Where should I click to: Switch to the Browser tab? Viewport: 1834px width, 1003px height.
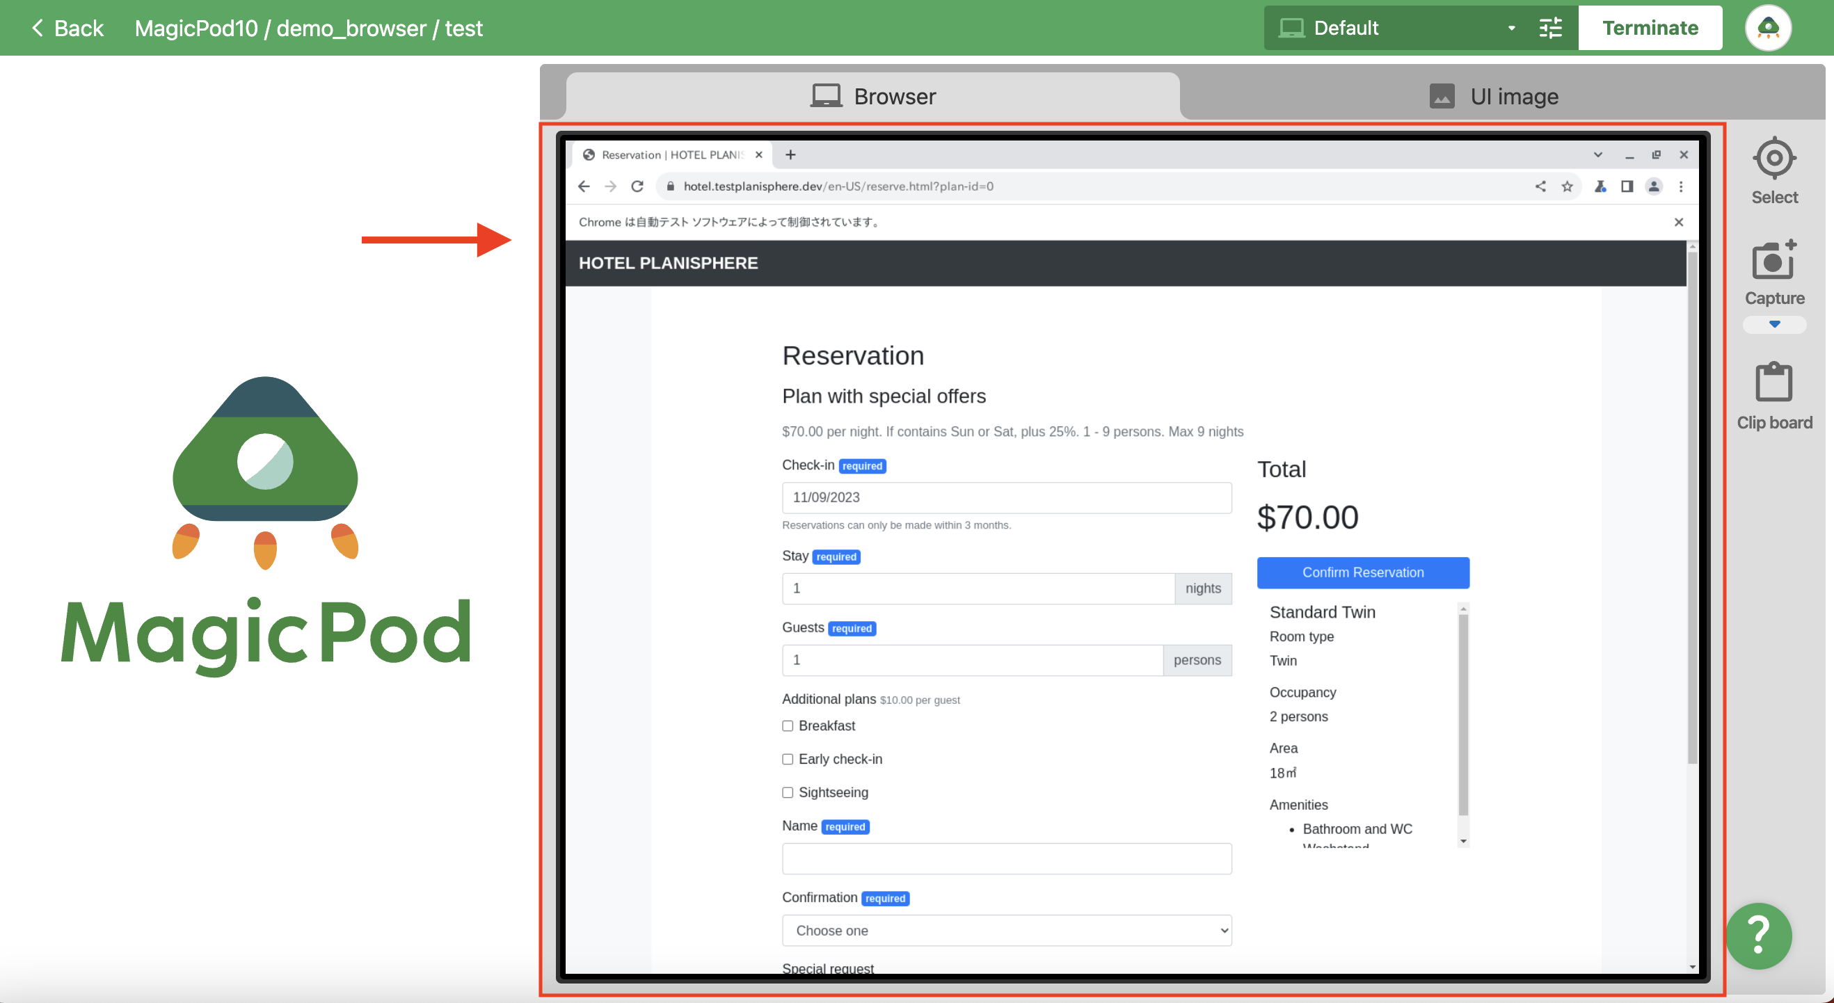(872, 96)
